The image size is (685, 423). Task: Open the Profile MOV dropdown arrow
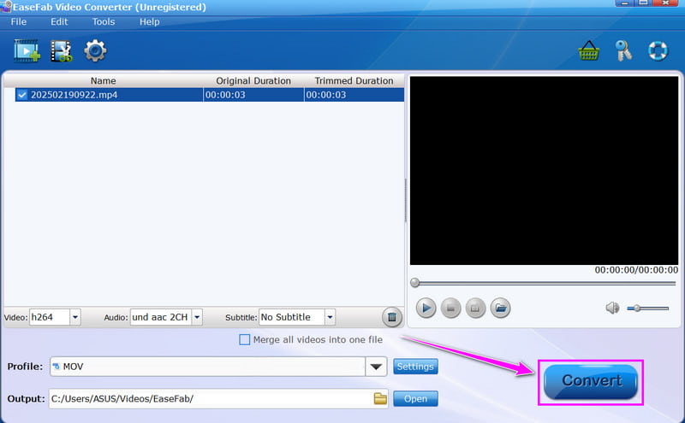pos(376,367)
